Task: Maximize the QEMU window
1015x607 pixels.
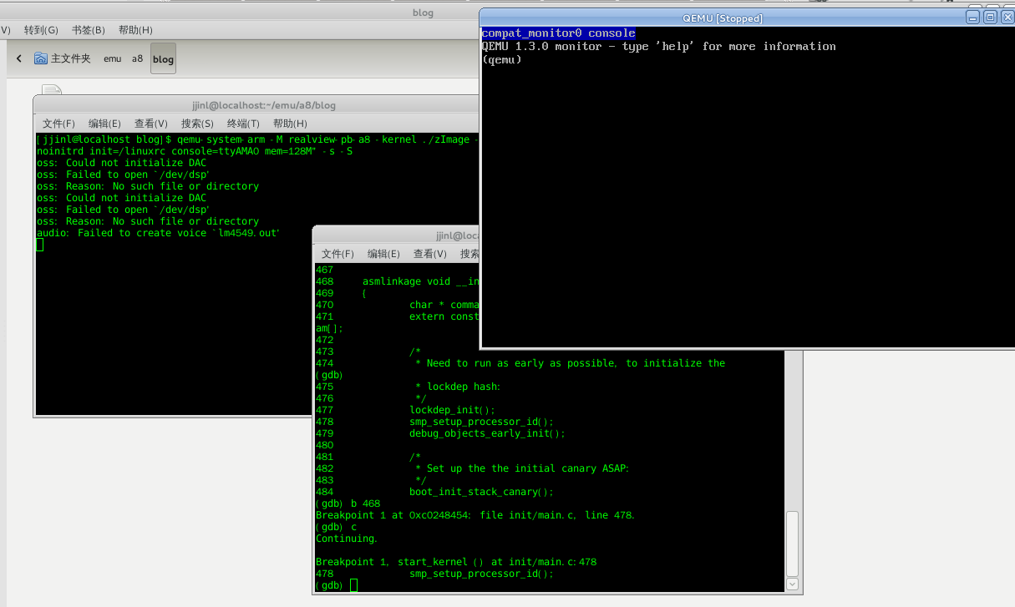Action: (x=990, y=17)
